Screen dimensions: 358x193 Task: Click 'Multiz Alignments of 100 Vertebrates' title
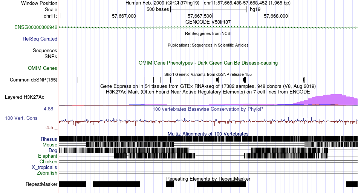(208, 134)
